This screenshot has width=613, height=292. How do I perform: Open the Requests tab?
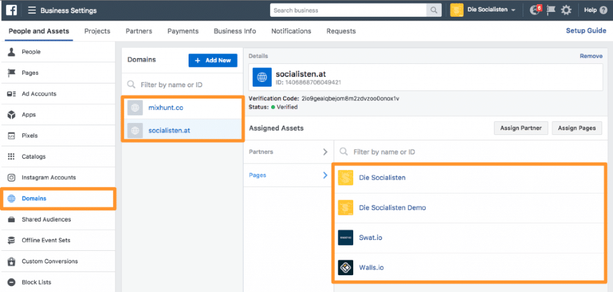click(x=341, y=31)
